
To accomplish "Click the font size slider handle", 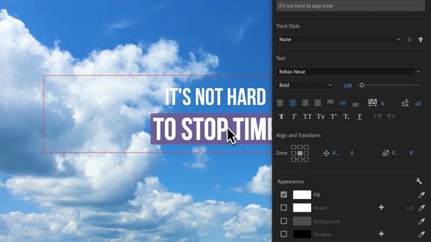I will 362,85.
